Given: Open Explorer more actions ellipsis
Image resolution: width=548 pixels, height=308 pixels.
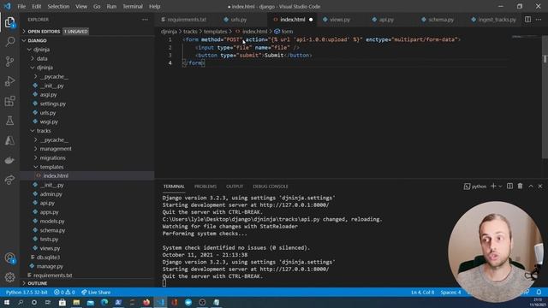Looking at the screenshot, I should coord(145,20).
